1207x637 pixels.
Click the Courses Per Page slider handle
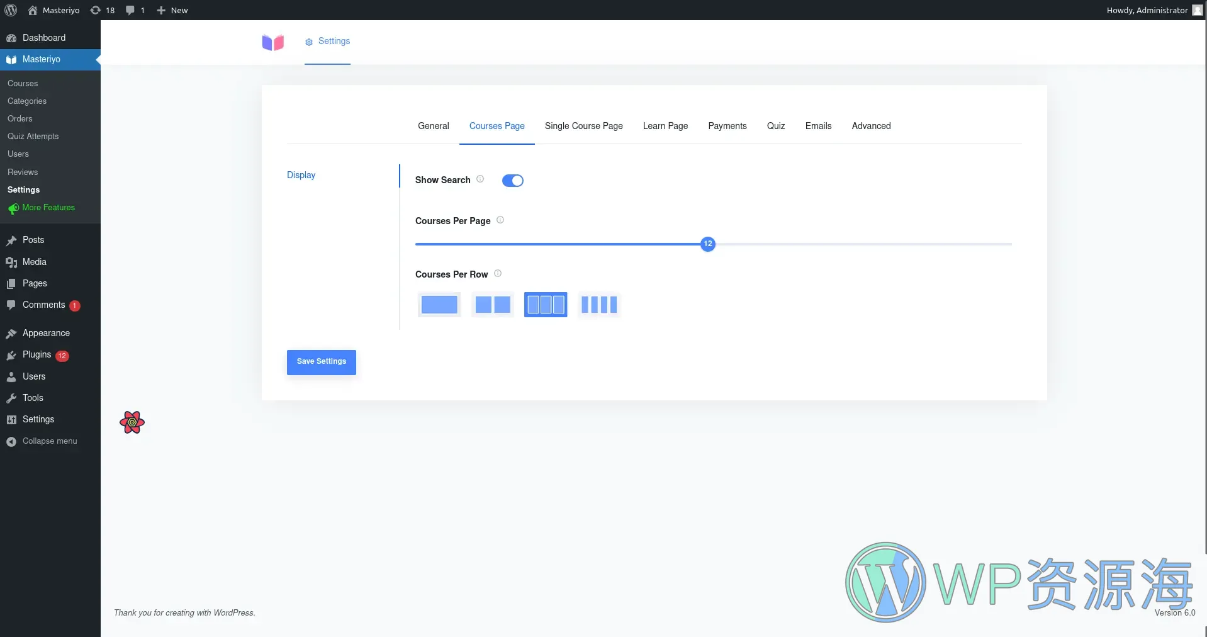[x=708, y=244]
